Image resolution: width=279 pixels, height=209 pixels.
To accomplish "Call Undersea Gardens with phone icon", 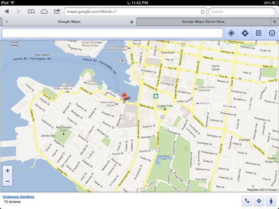I will tap(247, 201).
